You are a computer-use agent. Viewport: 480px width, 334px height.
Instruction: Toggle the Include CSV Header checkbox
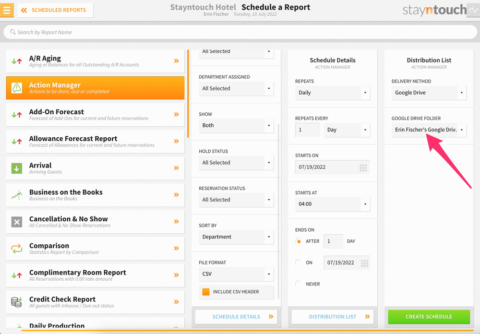[206, 292]
